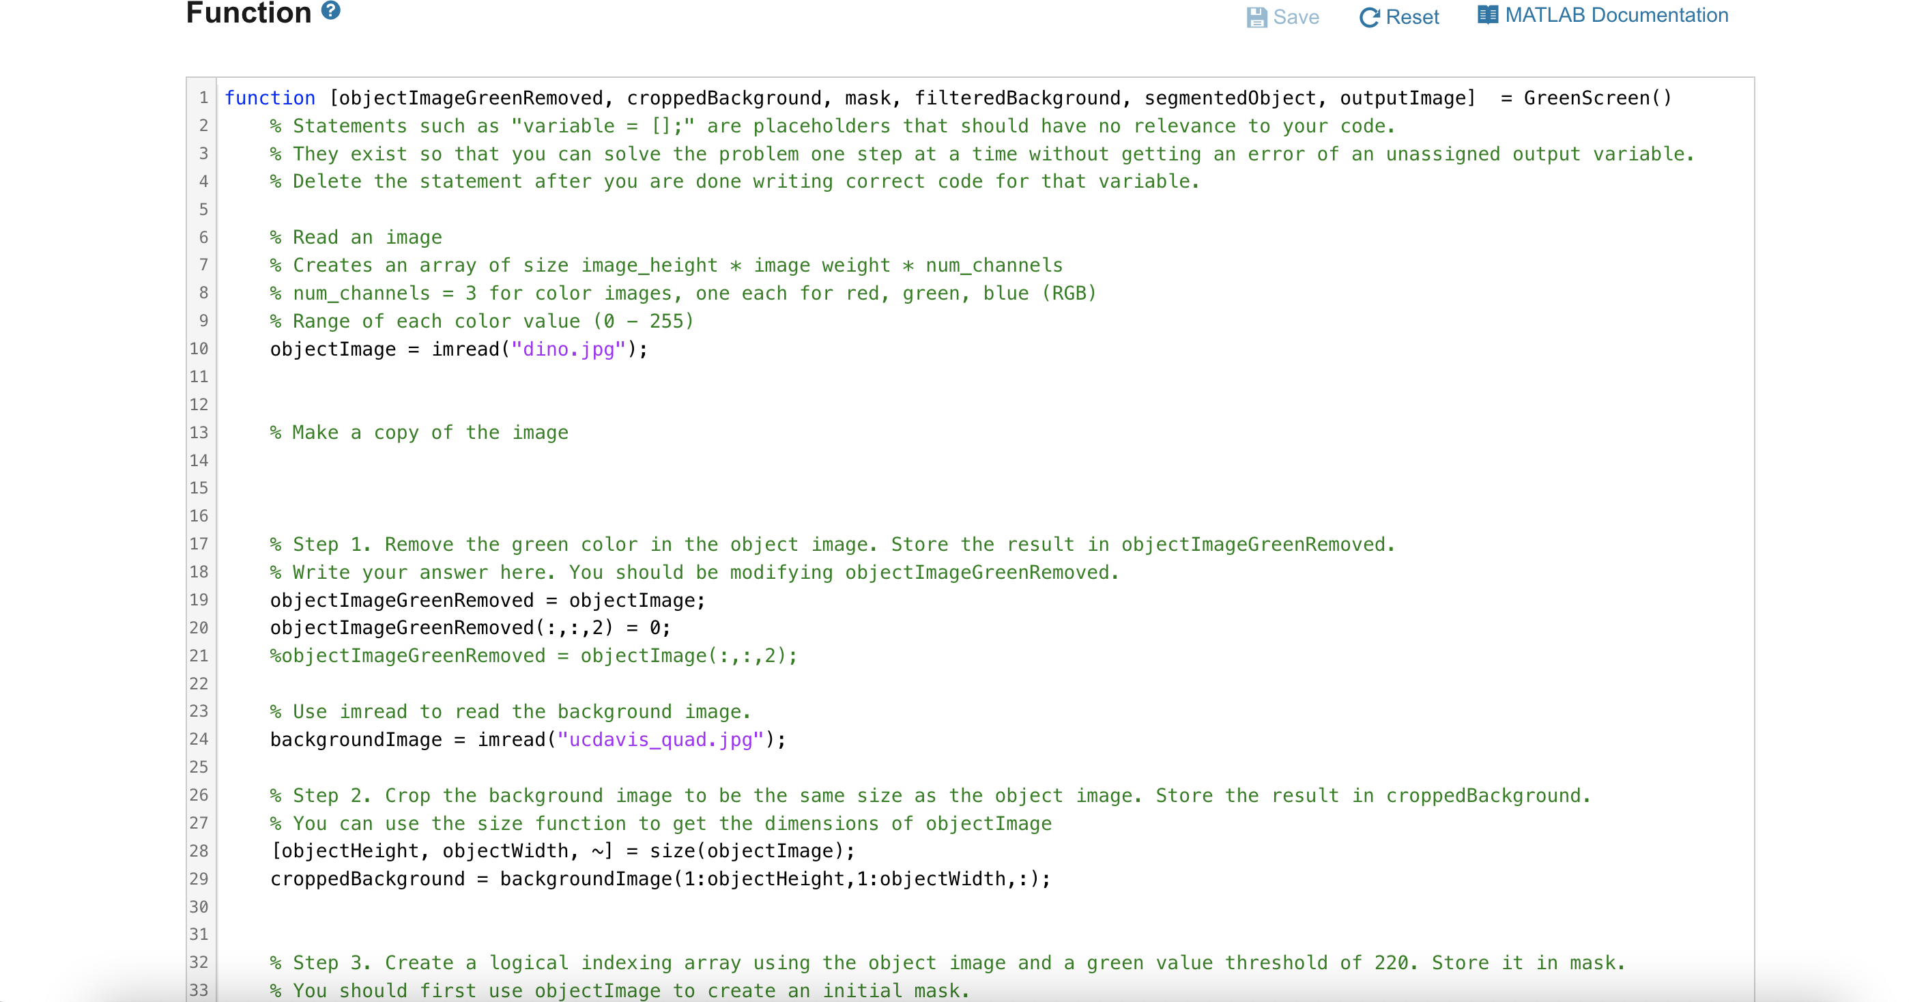Click the GreenScreen function signature line
The height and width of the screenshot is (1002, 1926).
coord(897,97)
